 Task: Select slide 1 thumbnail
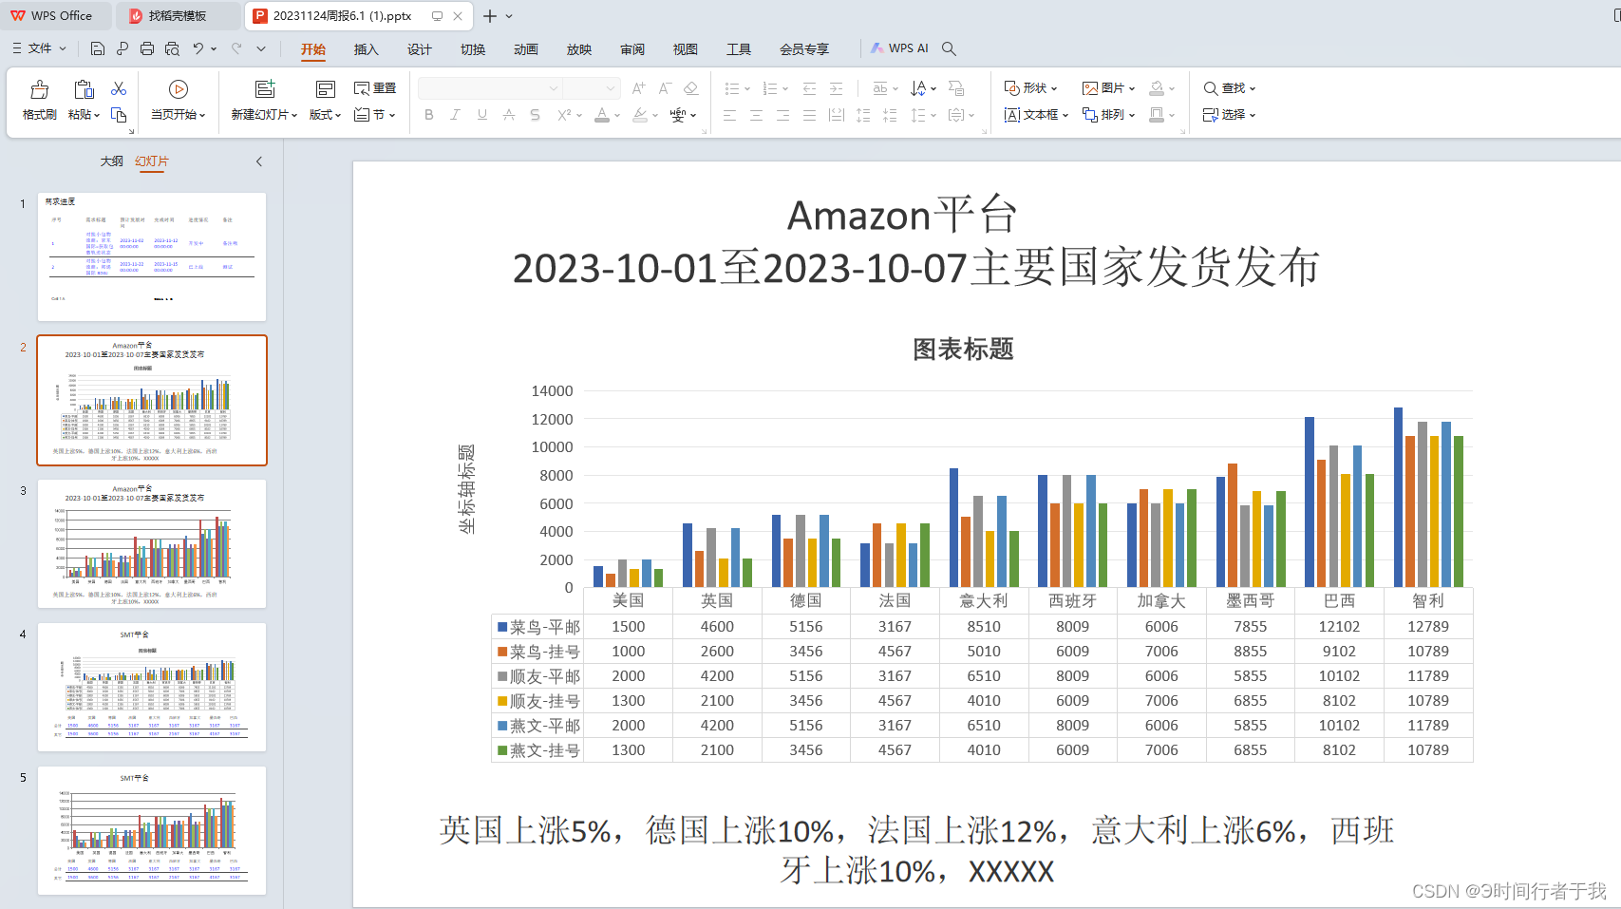point(152,257)
